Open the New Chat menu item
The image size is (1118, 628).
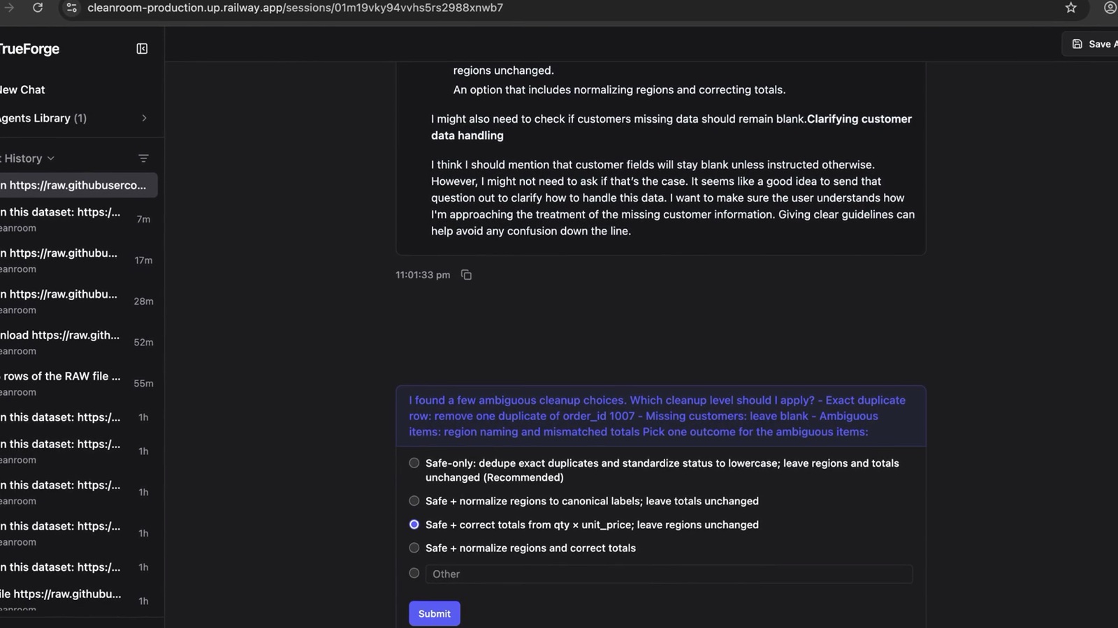22,89
